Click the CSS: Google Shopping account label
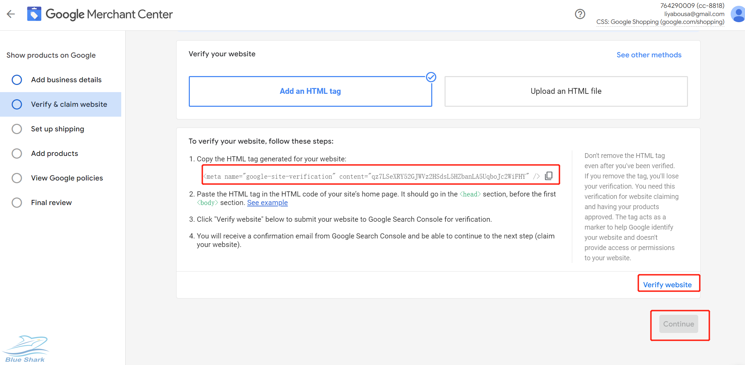This screenshot has height=365, width=745. (x=660, y=22)
